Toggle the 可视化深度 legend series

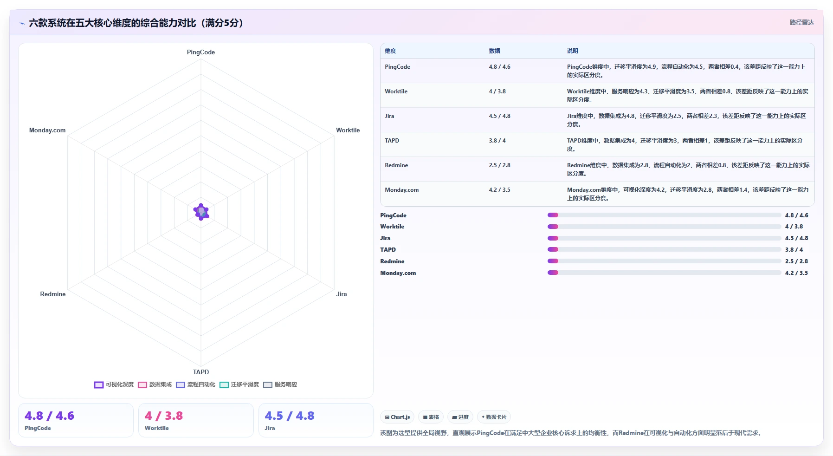[x=114, y=384]
